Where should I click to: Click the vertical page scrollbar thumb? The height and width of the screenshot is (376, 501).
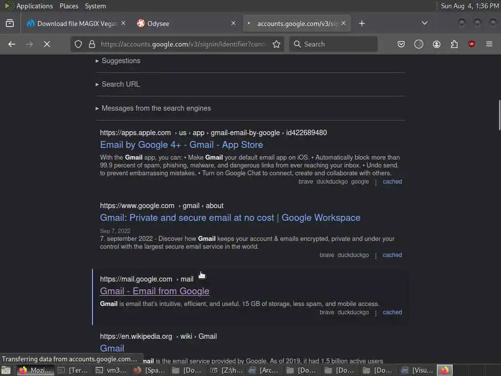pos(499,115)
